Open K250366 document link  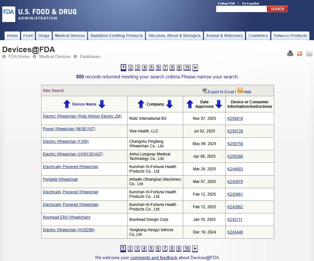(x=235, y=156)
